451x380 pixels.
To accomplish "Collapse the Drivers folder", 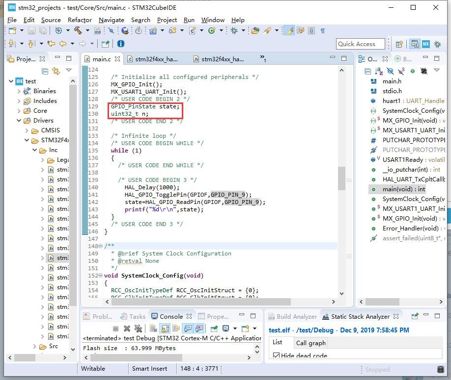I will (19, 121).
